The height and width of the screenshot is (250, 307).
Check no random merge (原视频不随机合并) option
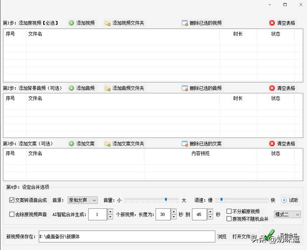[x=229, y=219]
